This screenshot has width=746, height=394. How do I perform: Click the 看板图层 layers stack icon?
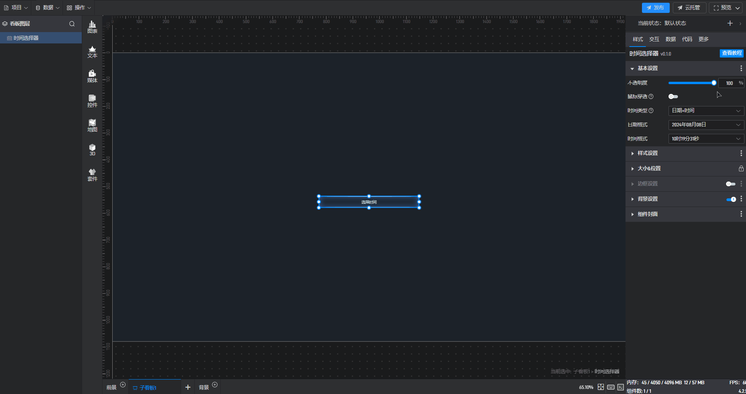(x=5, y=24)
